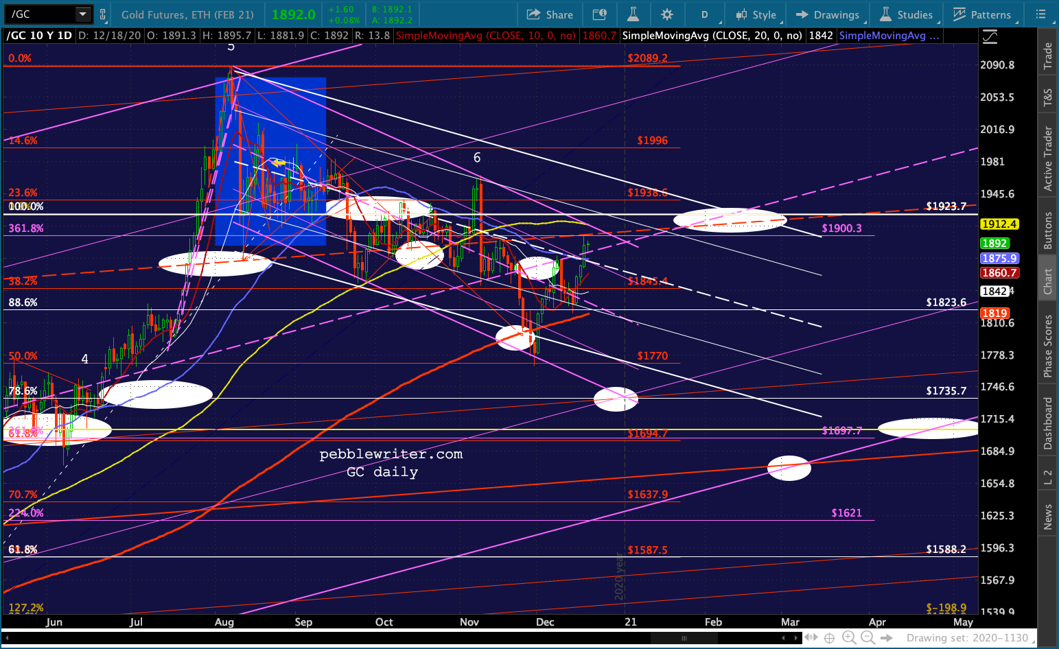
Task: Open the News side tab
Action: click(1047, 517)
